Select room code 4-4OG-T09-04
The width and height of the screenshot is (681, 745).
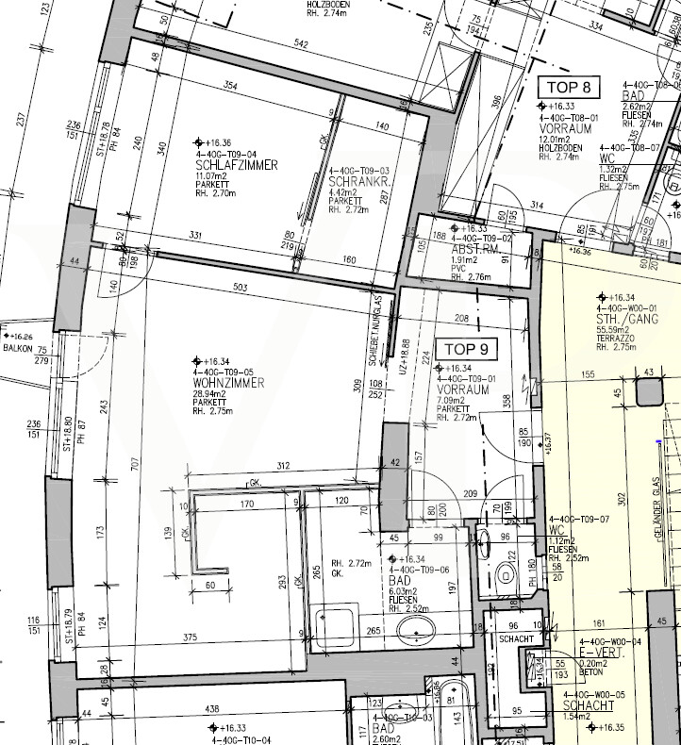coord(226,155)
